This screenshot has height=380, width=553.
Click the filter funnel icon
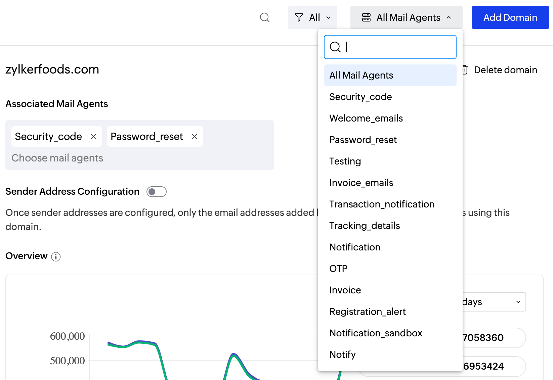298,17
